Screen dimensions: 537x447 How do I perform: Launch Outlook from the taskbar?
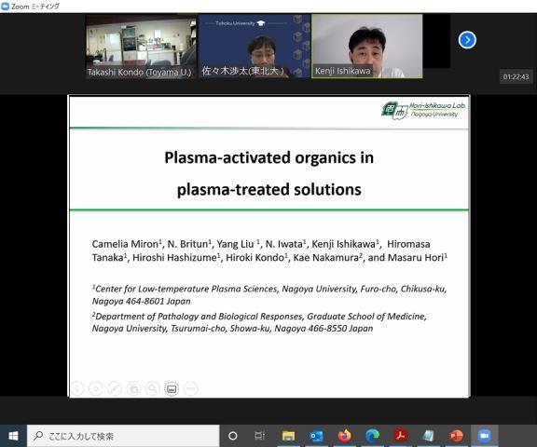(x=316, y=436)
